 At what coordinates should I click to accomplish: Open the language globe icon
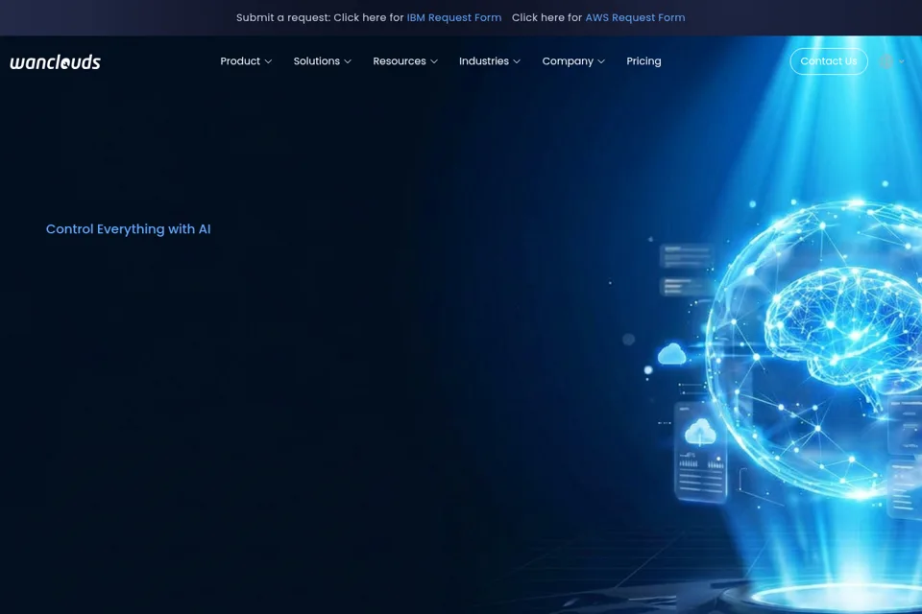point(886,61)
